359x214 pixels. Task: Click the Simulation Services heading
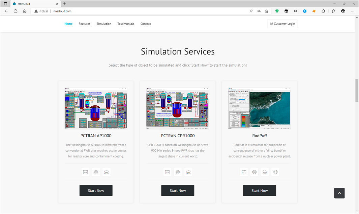[x=178, y=52]
